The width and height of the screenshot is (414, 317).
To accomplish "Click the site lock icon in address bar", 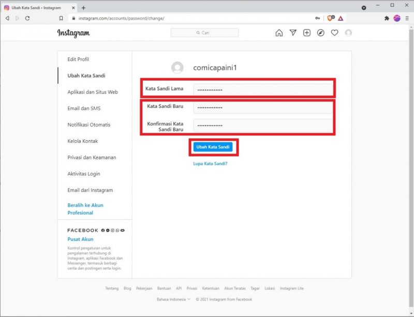I will pos(73,18).
